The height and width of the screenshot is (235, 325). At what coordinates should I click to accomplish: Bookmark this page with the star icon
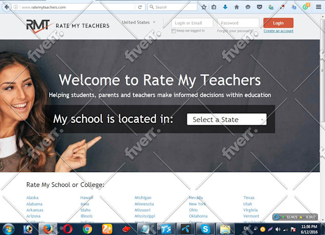204,7
